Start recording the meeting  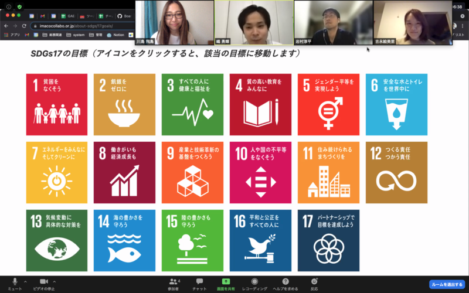(254, 284)
